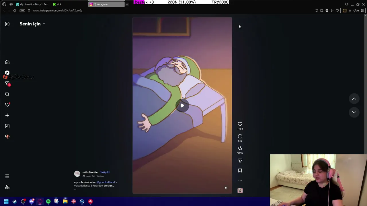Switch to the My Liberation Diary tab
The width and height of the screenshot is (367, 206).
[x=32, y=4]
